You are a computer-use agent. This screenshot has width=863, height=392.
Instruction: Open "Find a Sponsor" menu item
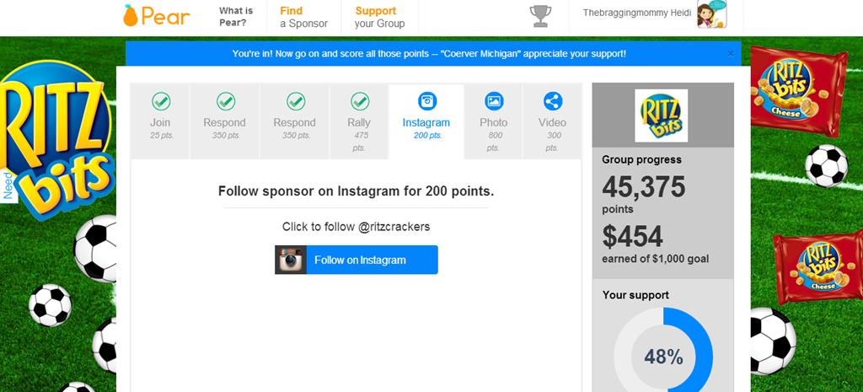pos(303,17)
